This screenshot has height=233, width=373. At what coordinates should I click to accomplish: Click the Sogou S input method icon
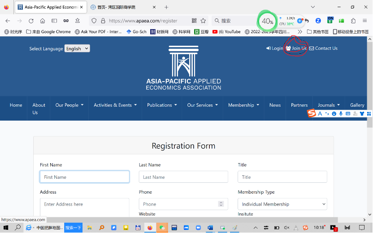[x=311, y=114]
